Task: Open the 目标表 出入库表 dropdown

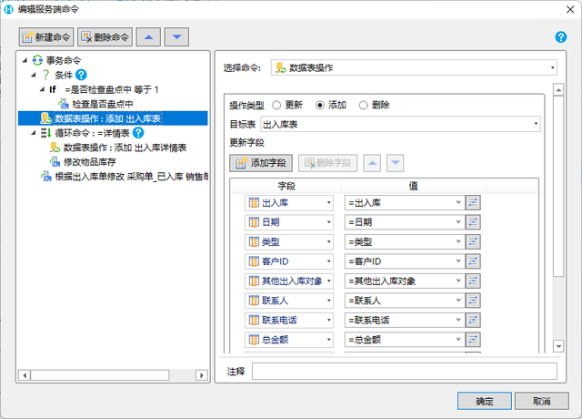Action: click(x=400, y=124)
